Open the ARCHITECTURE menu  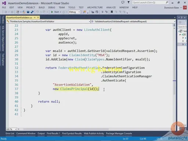95,8
